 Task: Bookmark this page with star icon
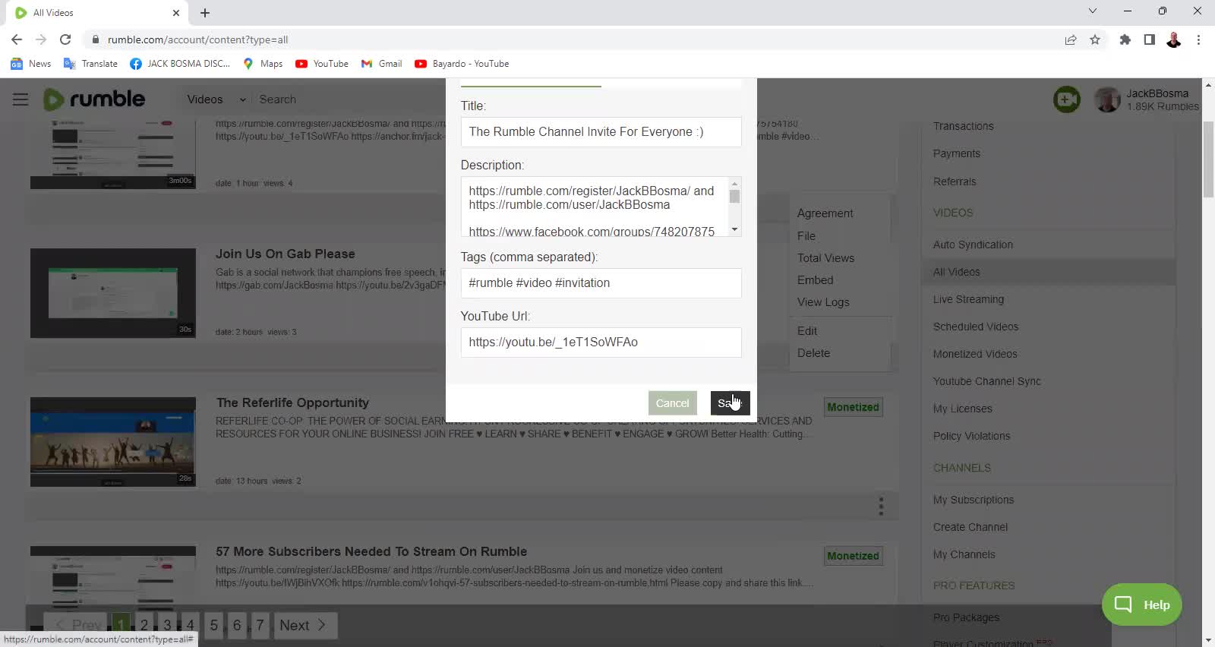coord(1095,39)
